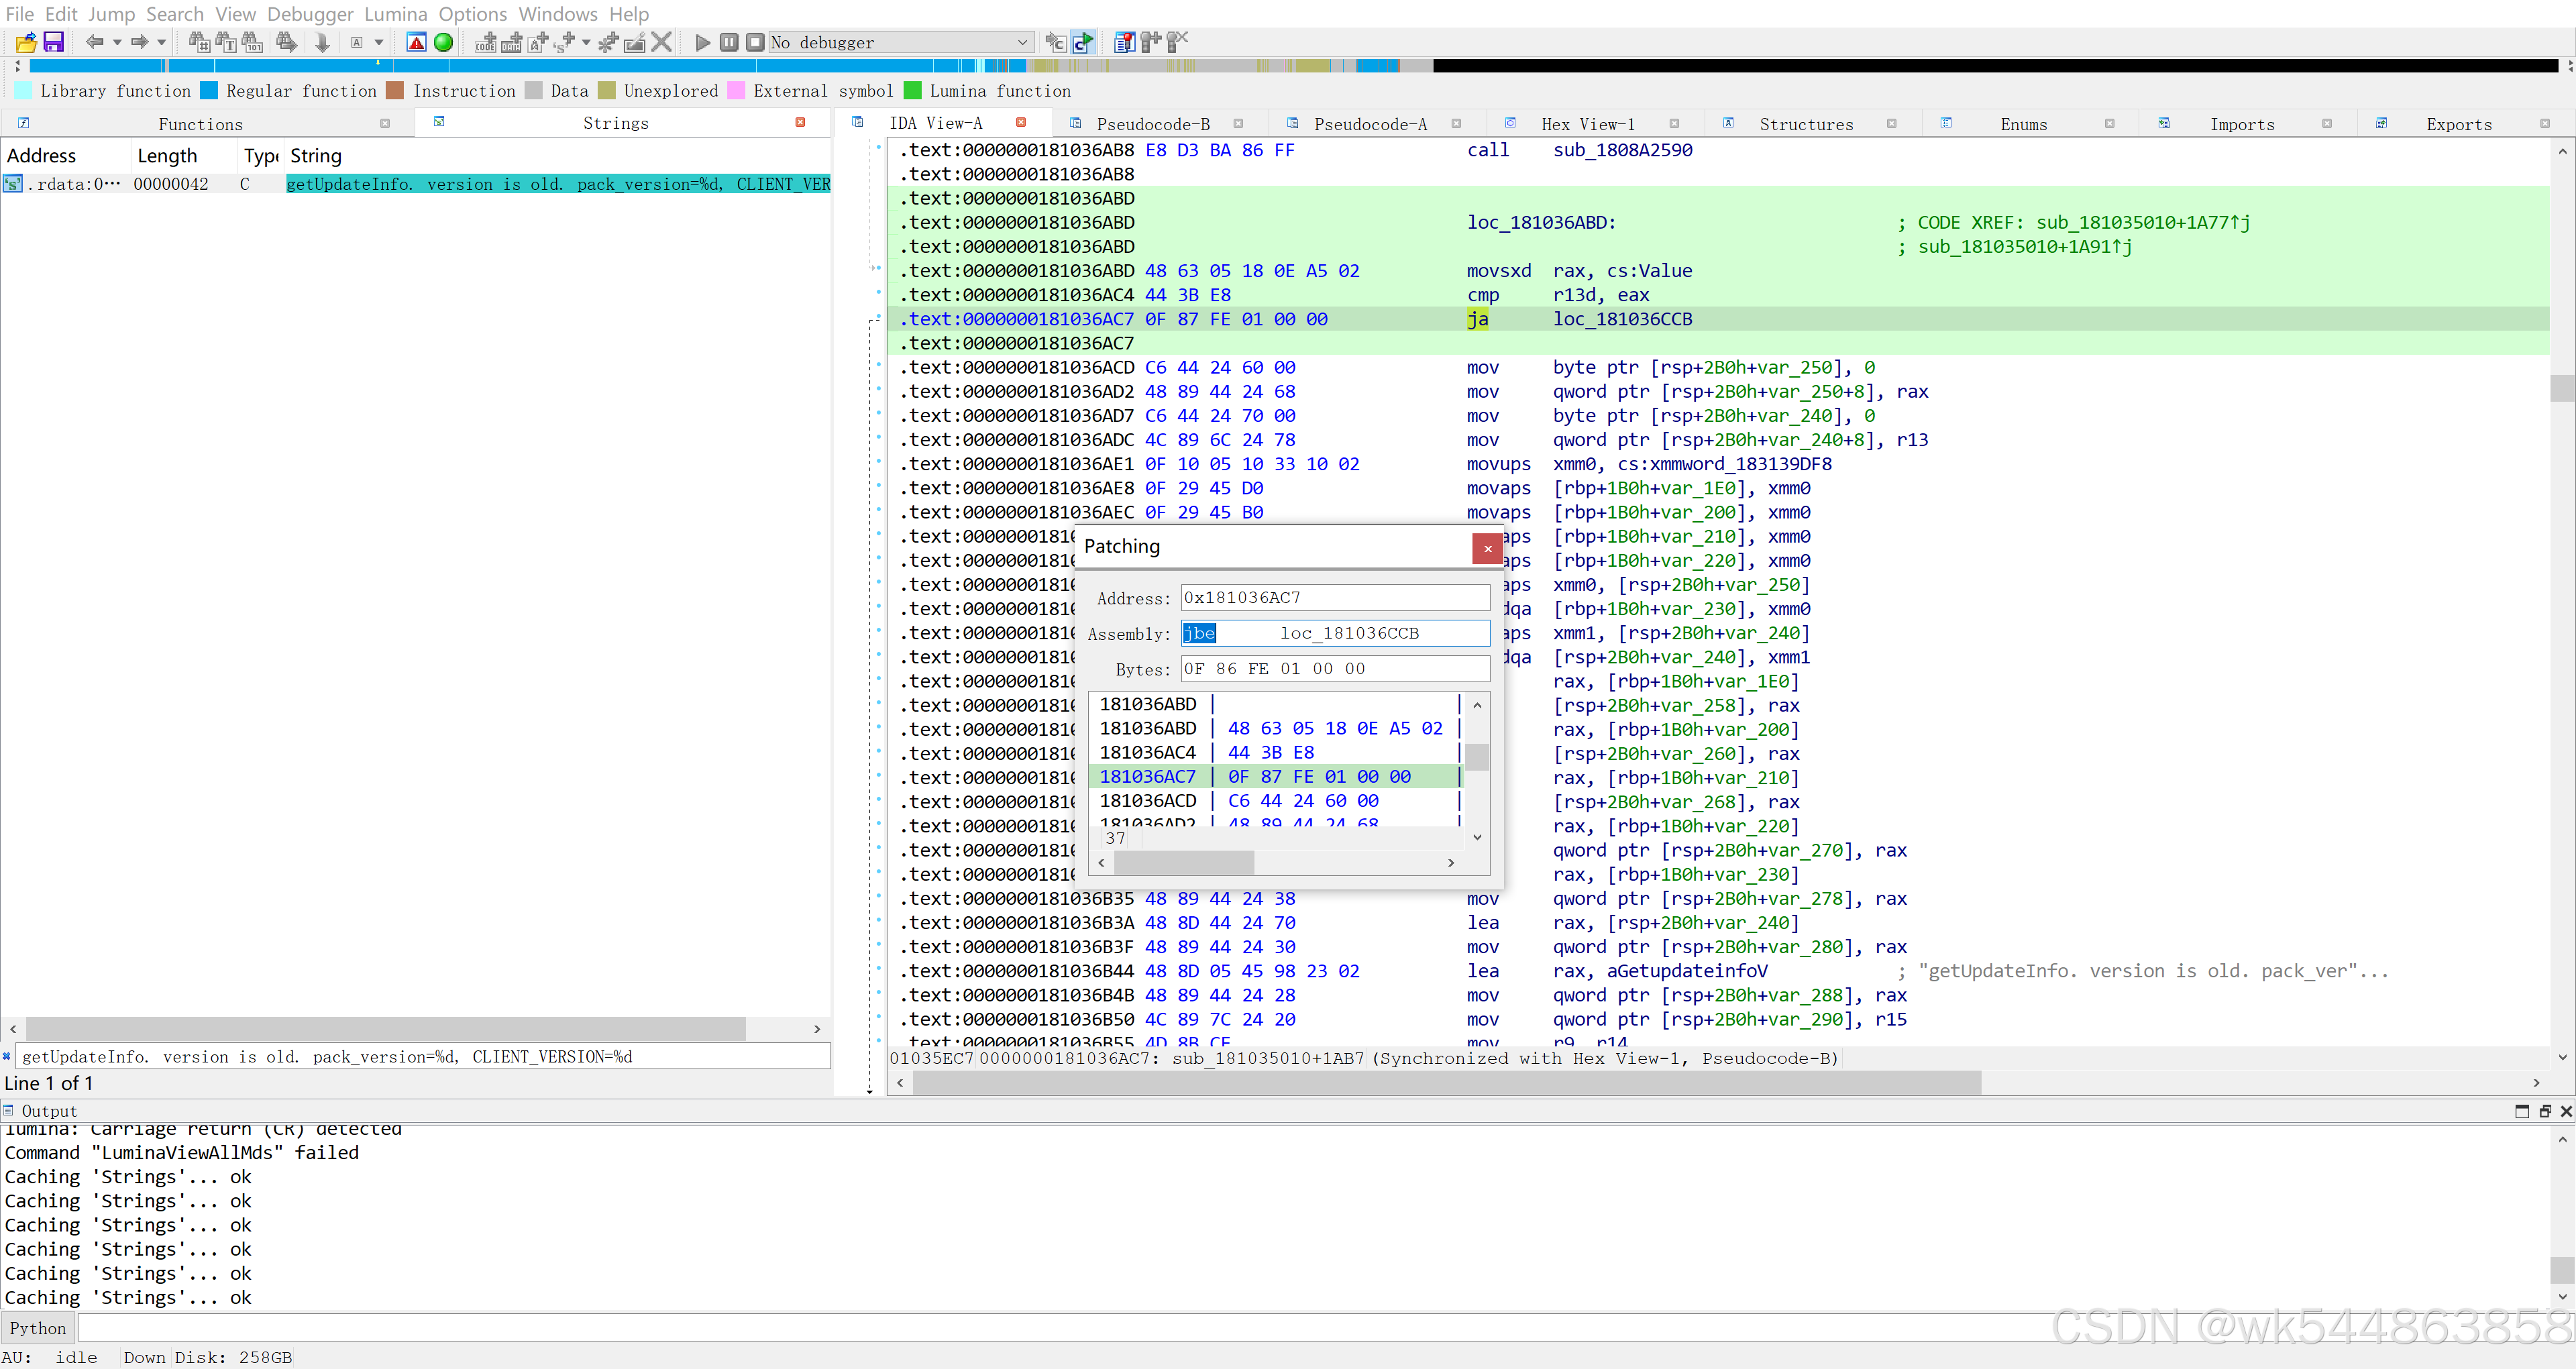Image resolution: width=2576 pixels, height=1369 pixels.
Task: Click the green circle toolbar icon
Action: [444, 42]
